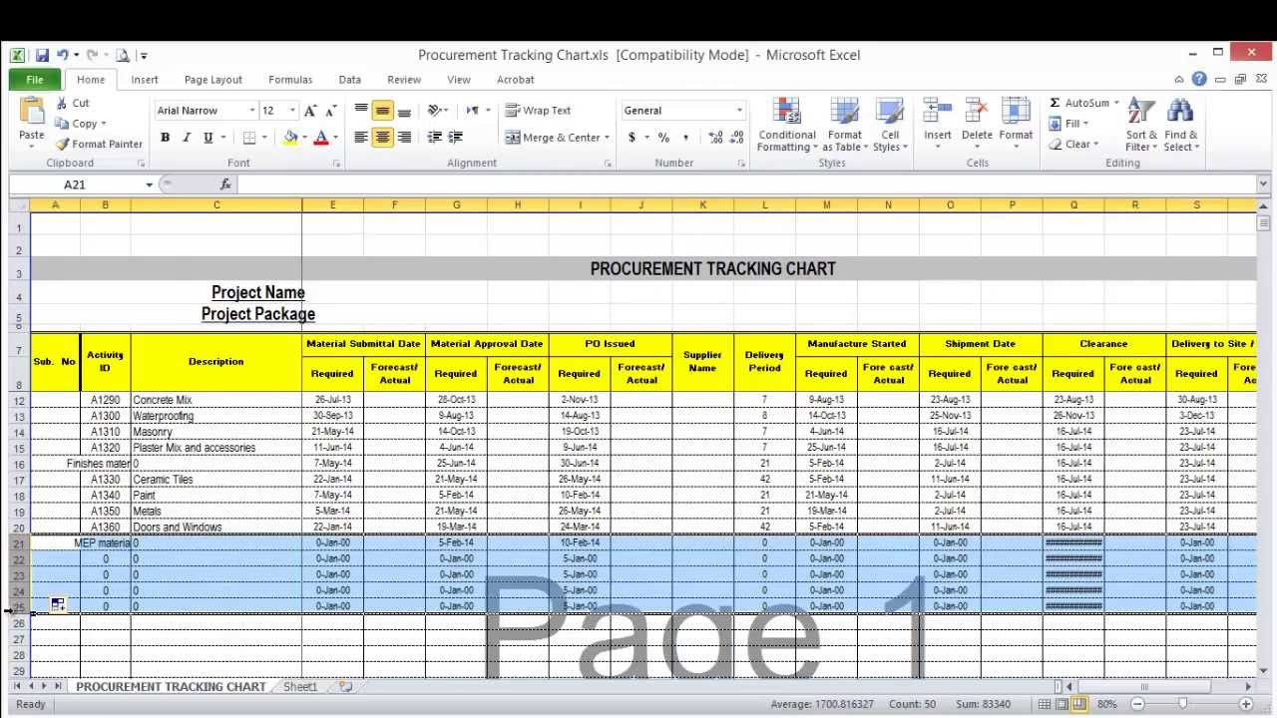Click the Conditional Formatting icon
The width and height of the screenshot is (1277, 718).
coord(786,114)
